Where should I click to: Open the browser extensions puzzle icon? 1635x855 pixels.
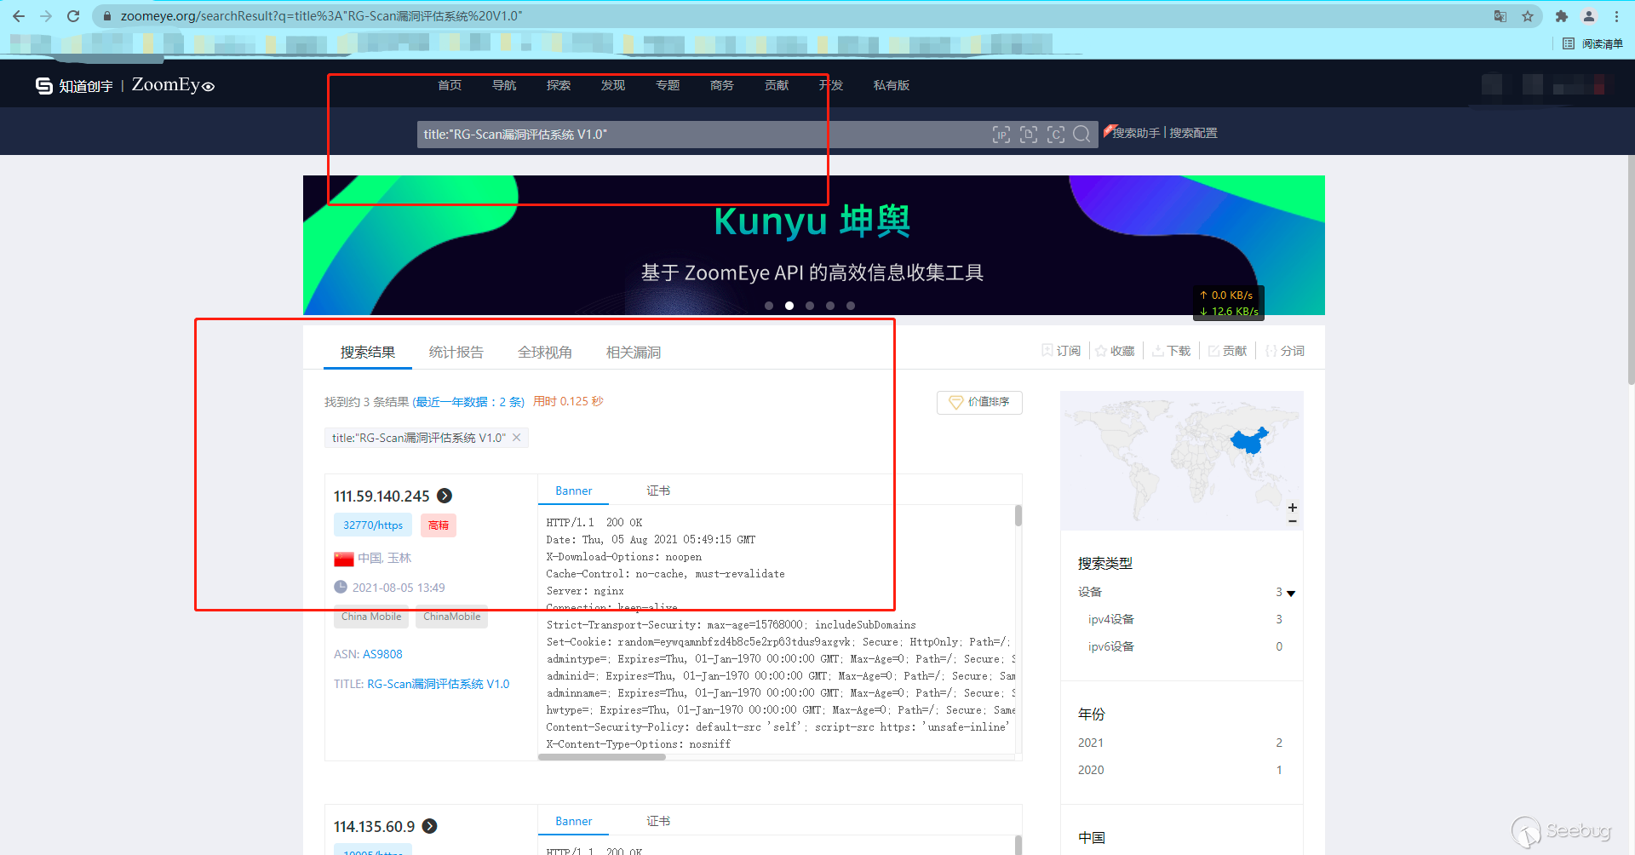tap(1561, 16)
